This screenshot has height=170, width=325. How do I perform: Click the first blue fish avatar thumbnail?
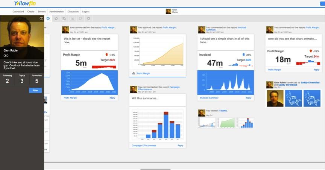click(x=293, y=99)
